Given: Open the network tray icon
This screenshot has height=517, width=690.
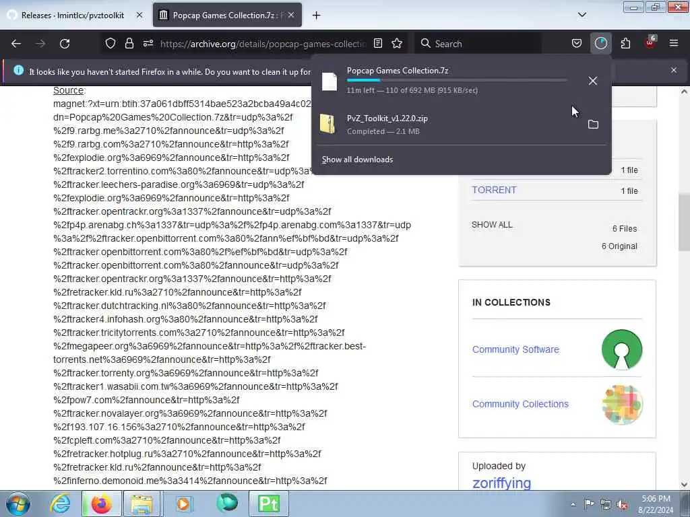Looking at the screenshot, I should 606,504.
